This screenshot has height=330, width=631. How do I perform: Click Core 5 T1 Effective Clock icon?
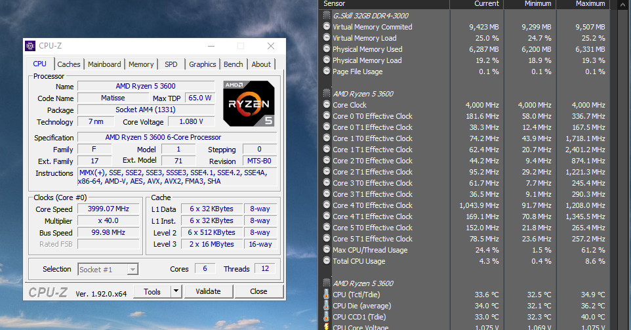coord(327,238)
